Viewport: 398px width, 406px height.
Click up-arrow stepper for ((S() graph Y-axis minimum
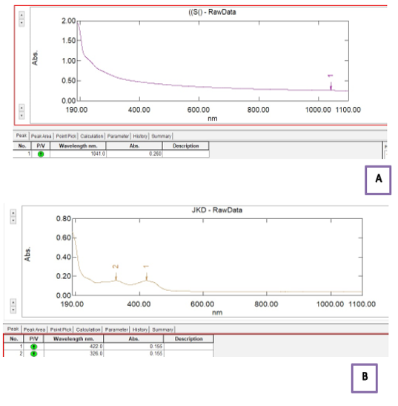[21, 107]
